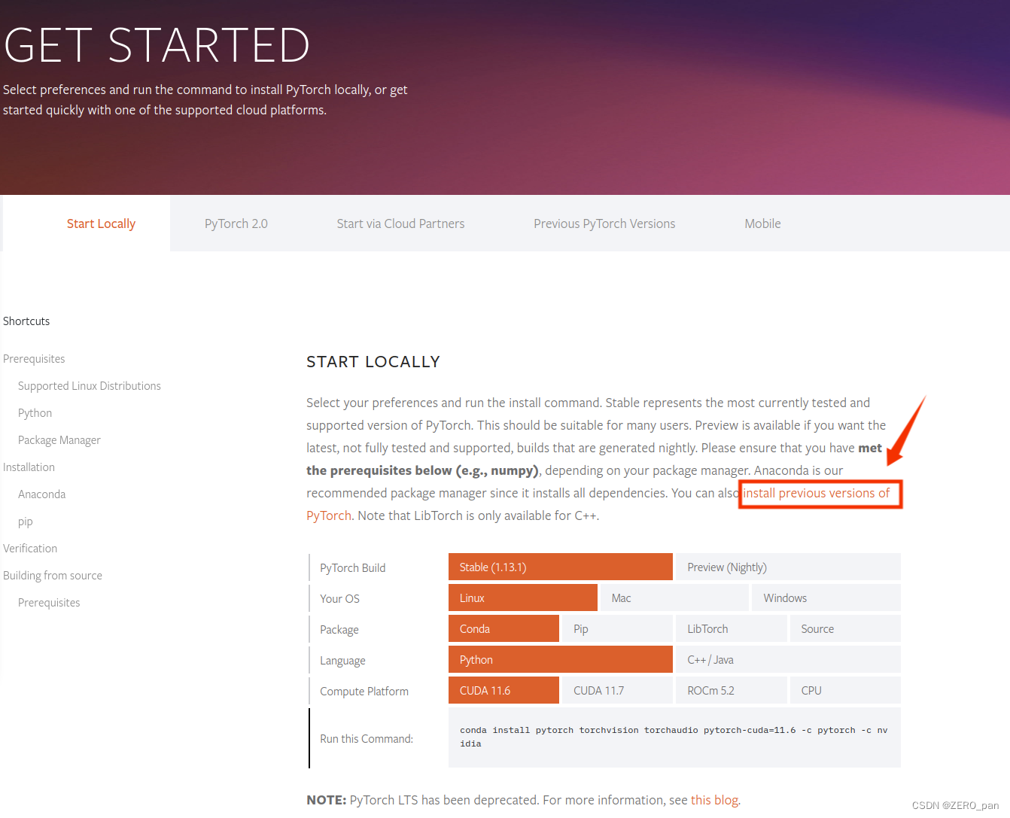1010x818 pixels.
Task: Click the Run this Command label
Action: coord(367,739)
